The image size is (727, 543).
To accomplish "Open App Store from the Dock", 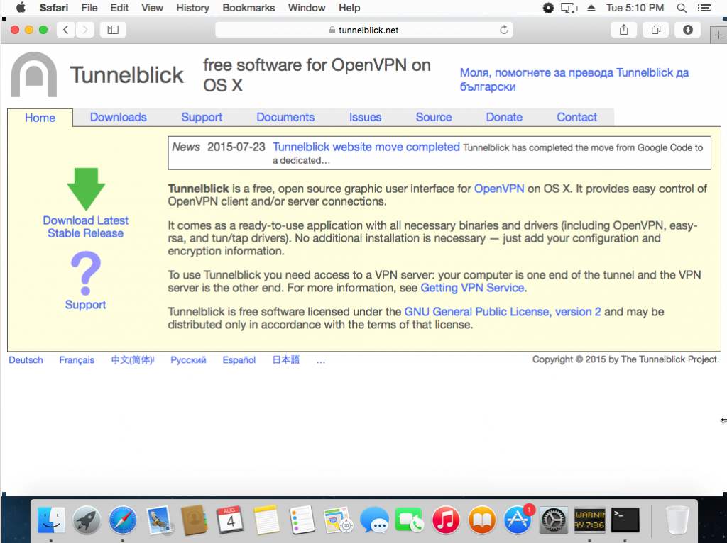I will point(518,520).
